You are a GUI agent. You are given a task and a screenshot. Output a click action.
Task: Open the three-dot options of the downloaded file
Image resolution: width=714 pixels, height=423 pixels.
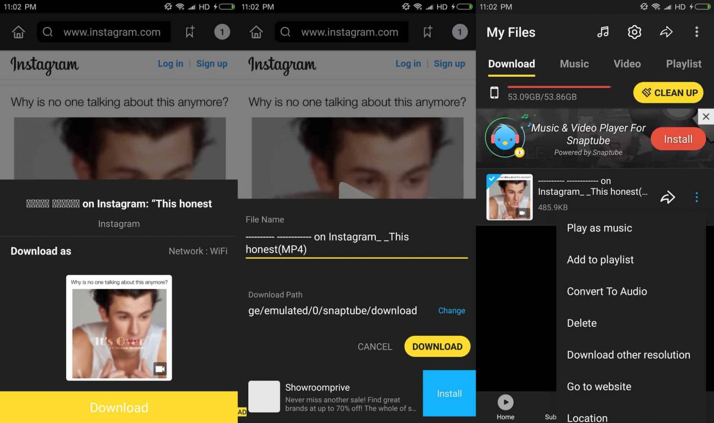(697, 197)
